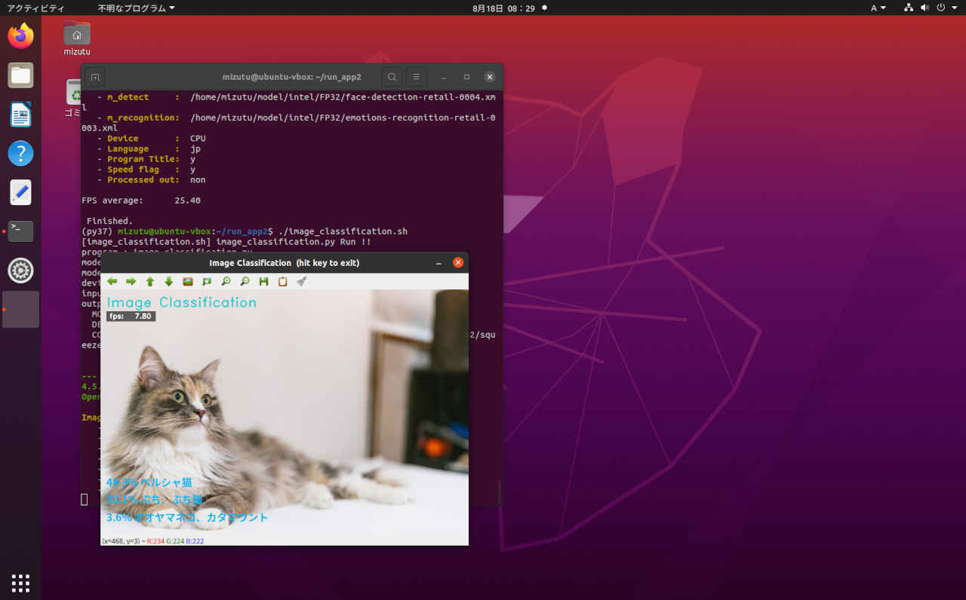966x600 pixels.
Task: Open the terminal hamburger menu
Action: [416, 76]
